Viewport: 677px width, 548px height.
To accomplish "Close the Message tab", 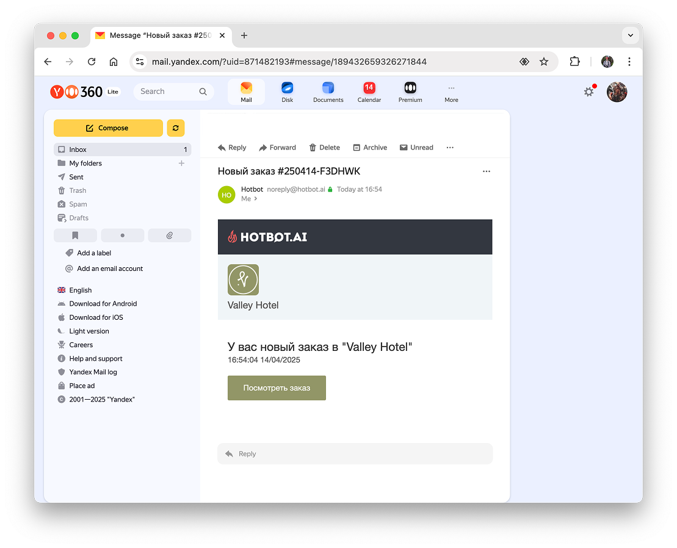I will (x=222, y=35).
